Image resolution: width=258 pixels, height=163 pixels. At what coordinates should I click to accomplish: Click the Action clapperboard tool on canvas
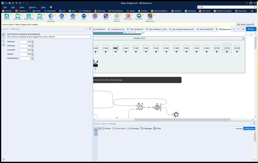(96, 64)
